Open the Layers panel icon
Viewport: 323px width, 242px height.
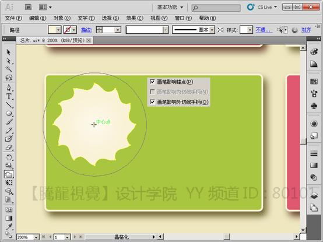coord(314,195)
